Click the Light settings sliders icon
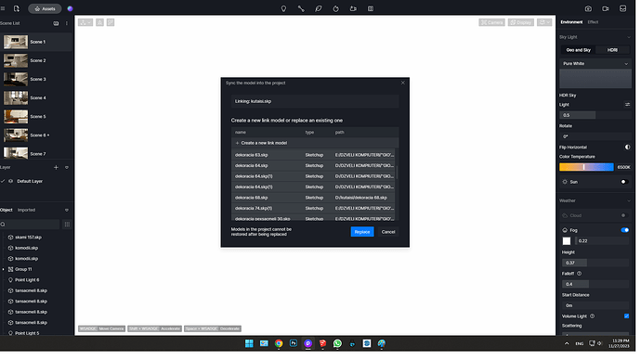 [x=627, y=105]
